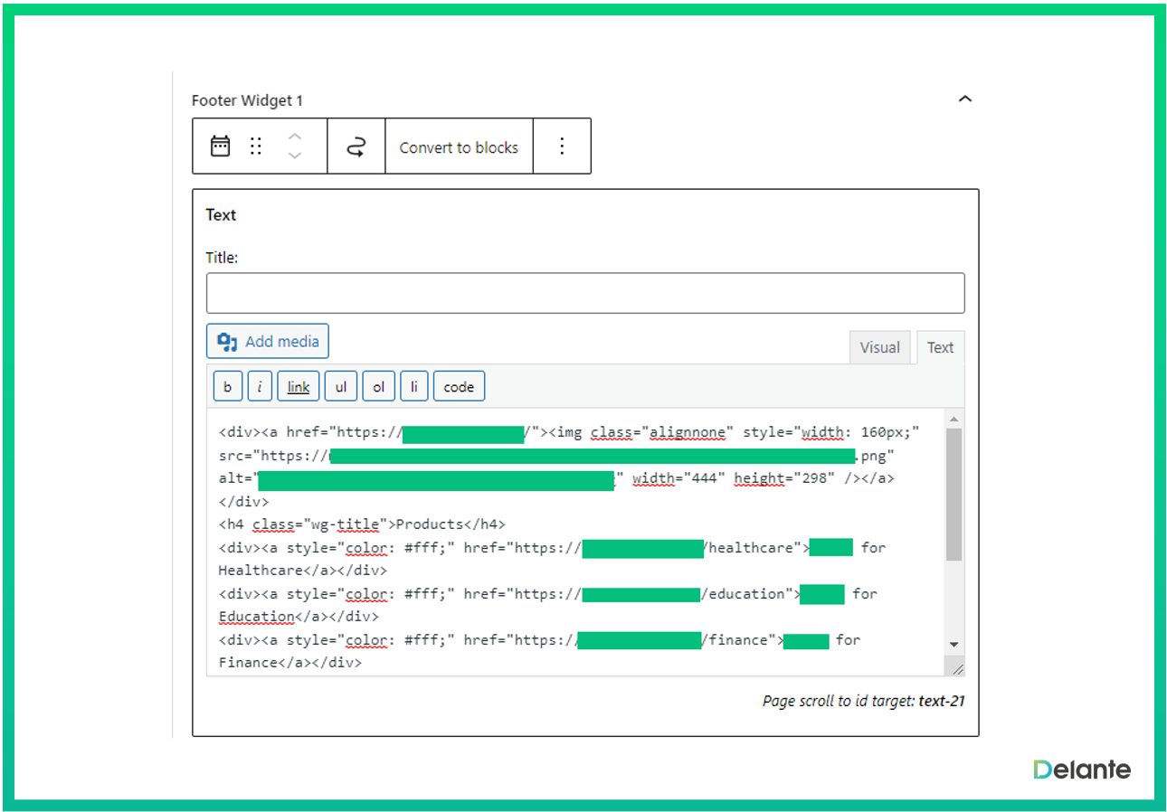1167x812 pixels.
Task: Click the Add media button
Action: 268,342
